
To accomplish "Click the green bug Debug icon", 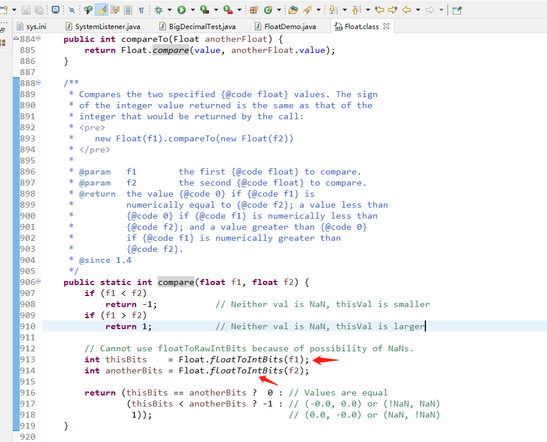I will (x=159, y=10).
